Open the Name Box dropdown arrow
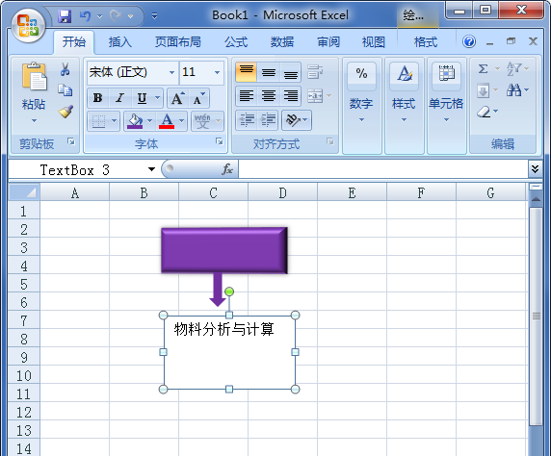The height and width of the screenshot is (456, 551). pos(151,169)
